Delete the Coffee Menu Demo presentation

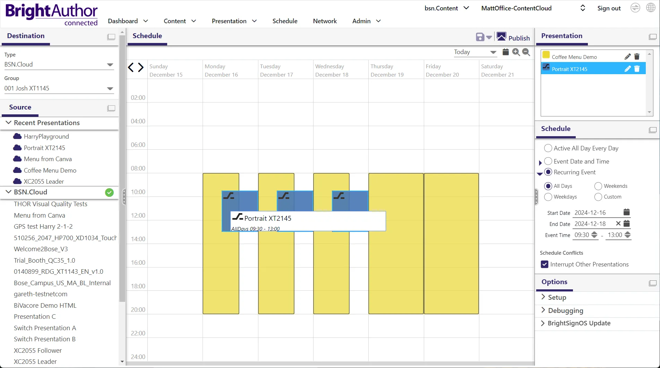tap(637, 57)
